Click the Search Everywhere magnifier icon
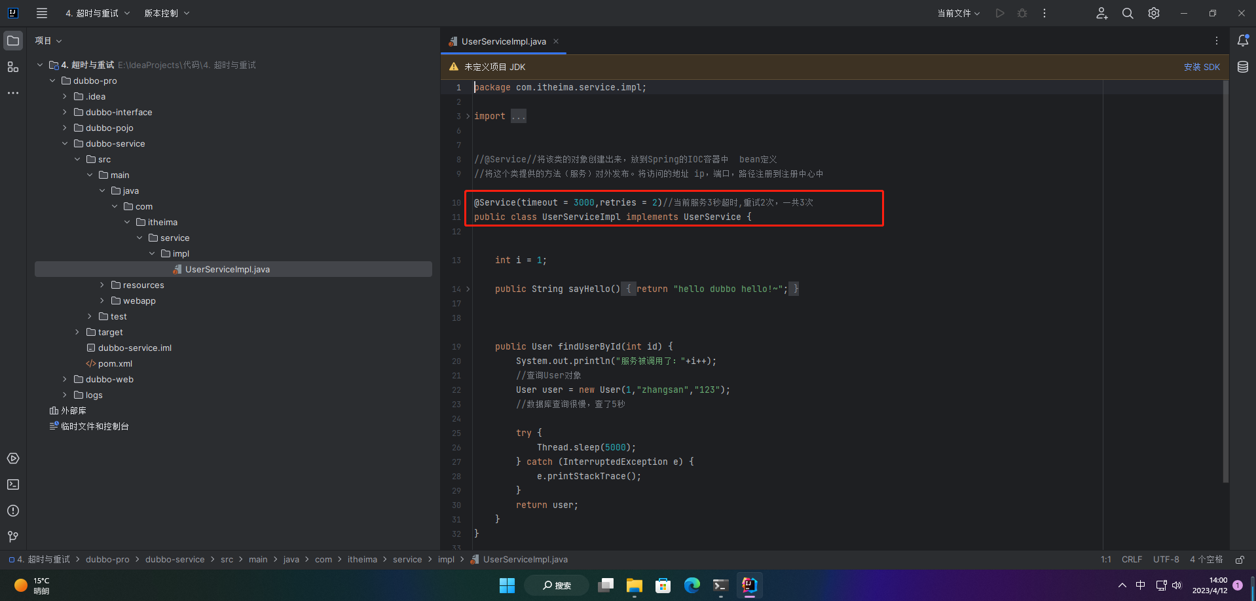This screenshot has width=1256, height=601. tap(1127, 13)
